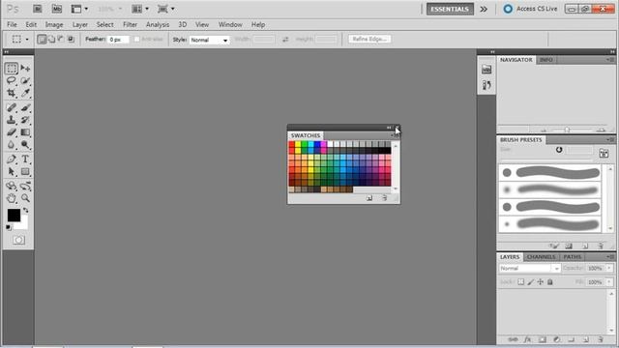Open the Arrange Documents dropdown

pyautogui.click(x=140, y=9)
